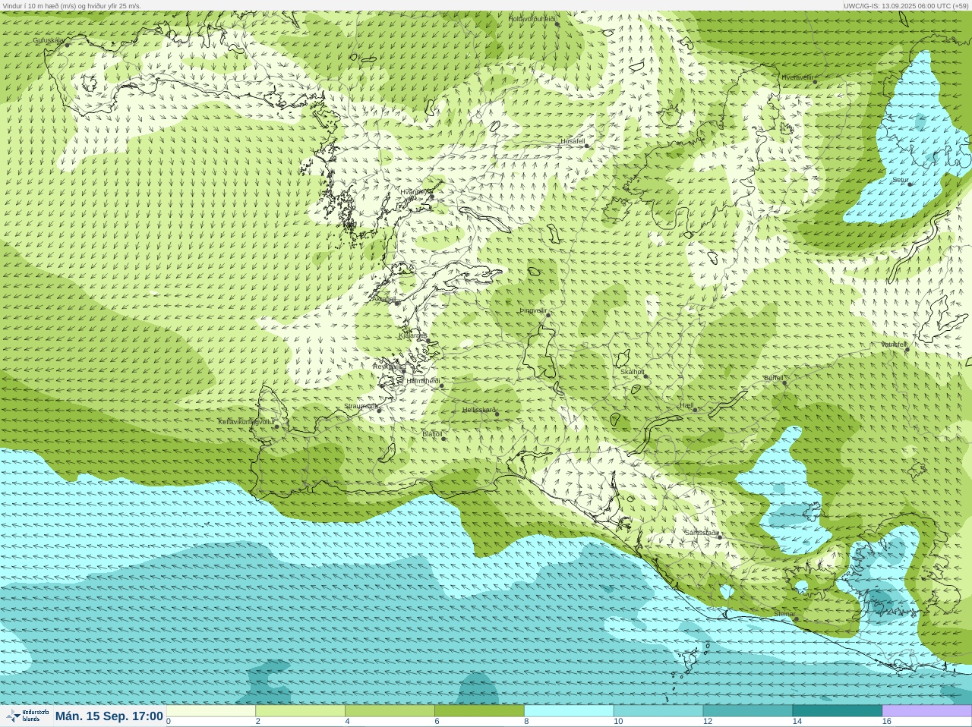
Task: Click the Húsafell station label
Action: point(573,141)
